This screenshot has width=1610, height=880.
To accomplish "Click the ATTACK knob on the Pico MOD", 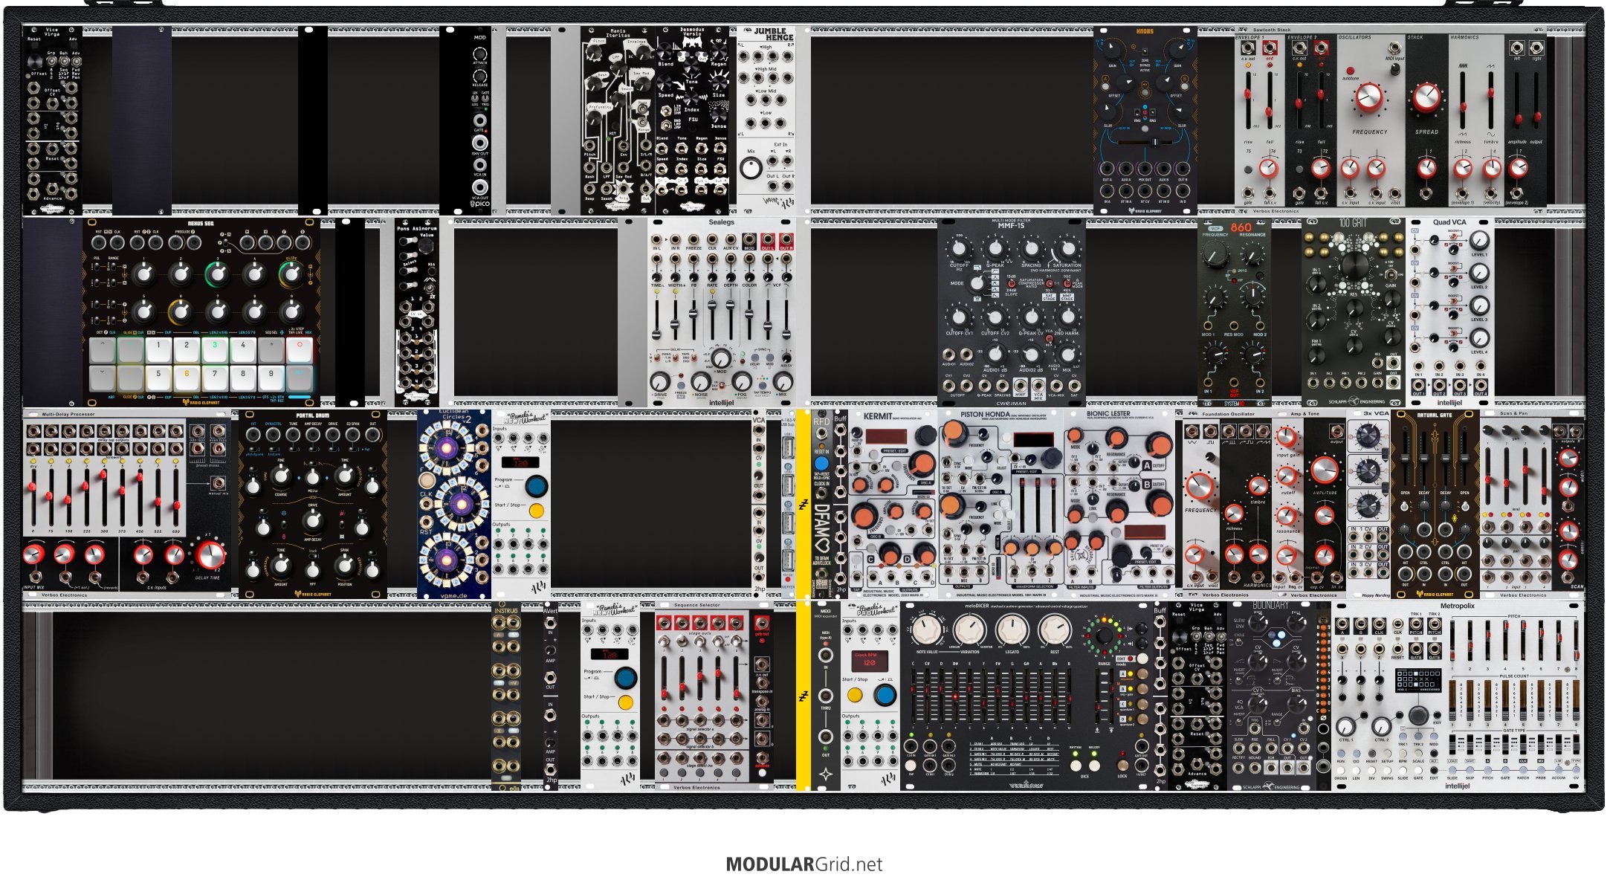I will [x=480, y=54].
